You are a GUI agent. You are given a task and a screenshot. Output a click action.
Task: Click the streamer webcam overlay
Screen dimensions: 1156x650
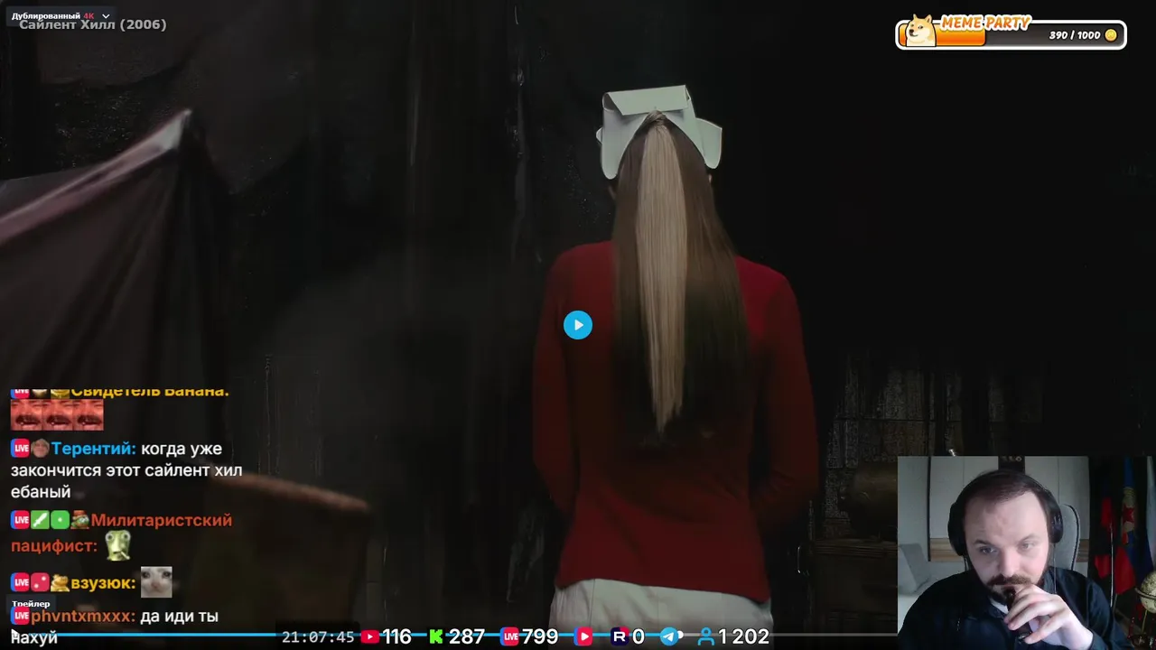(x=1026, y=552)
